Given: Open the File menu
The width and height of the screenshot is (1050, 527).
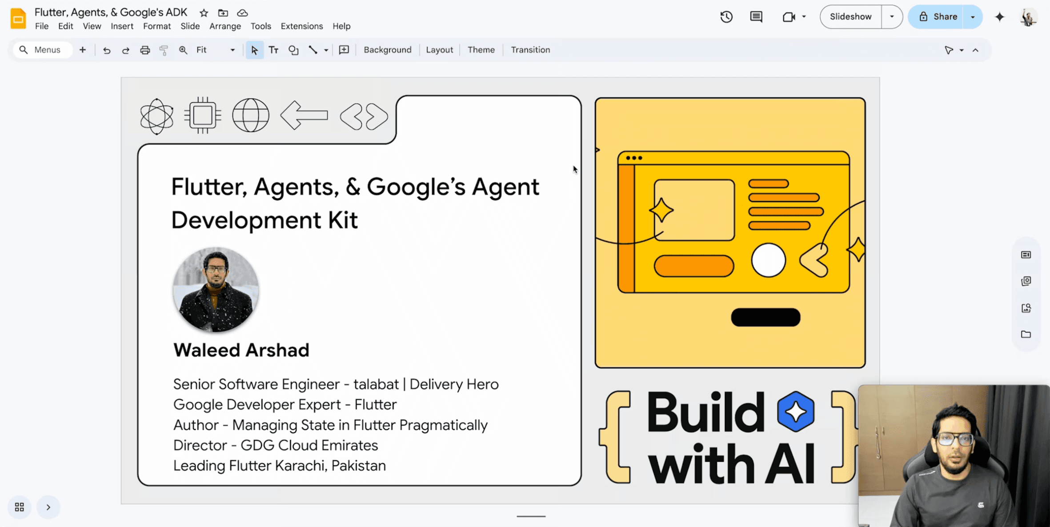Looking at the screenshot, I should [42, 26].
